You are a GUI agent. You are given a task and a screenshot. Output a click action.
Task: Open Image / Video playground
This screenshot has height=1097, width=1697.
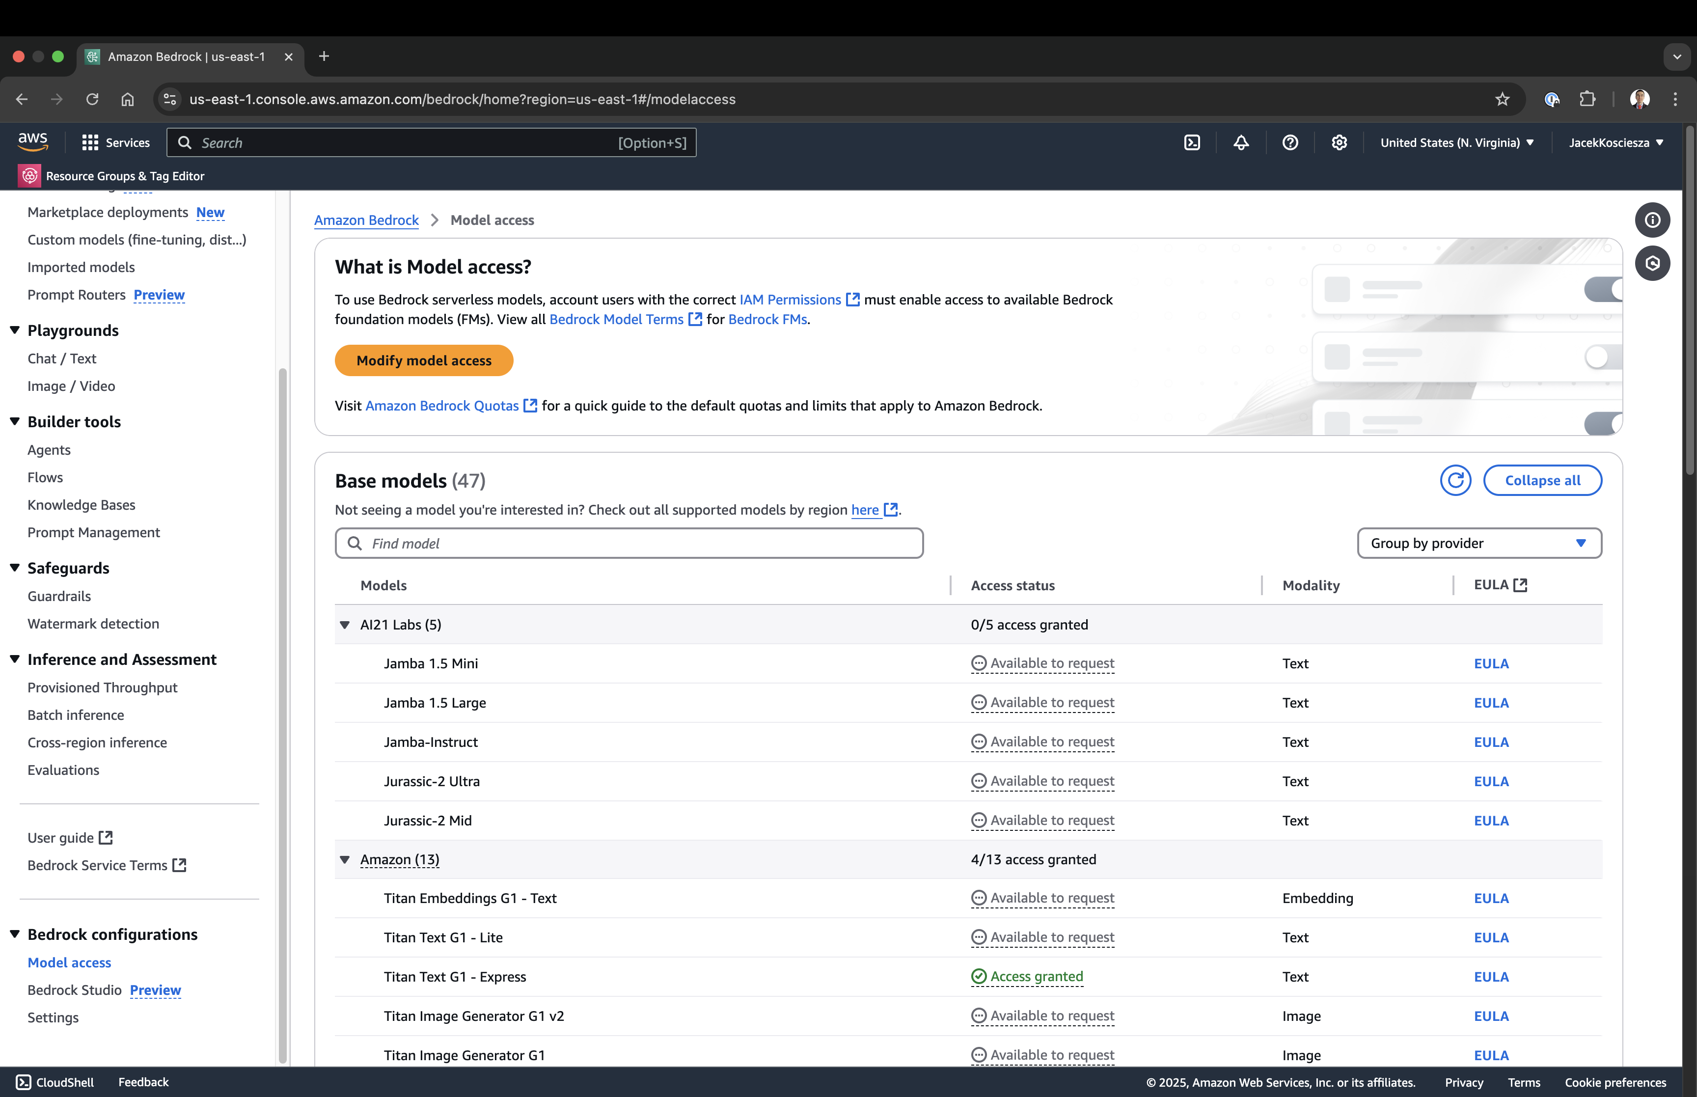[71, 386]
